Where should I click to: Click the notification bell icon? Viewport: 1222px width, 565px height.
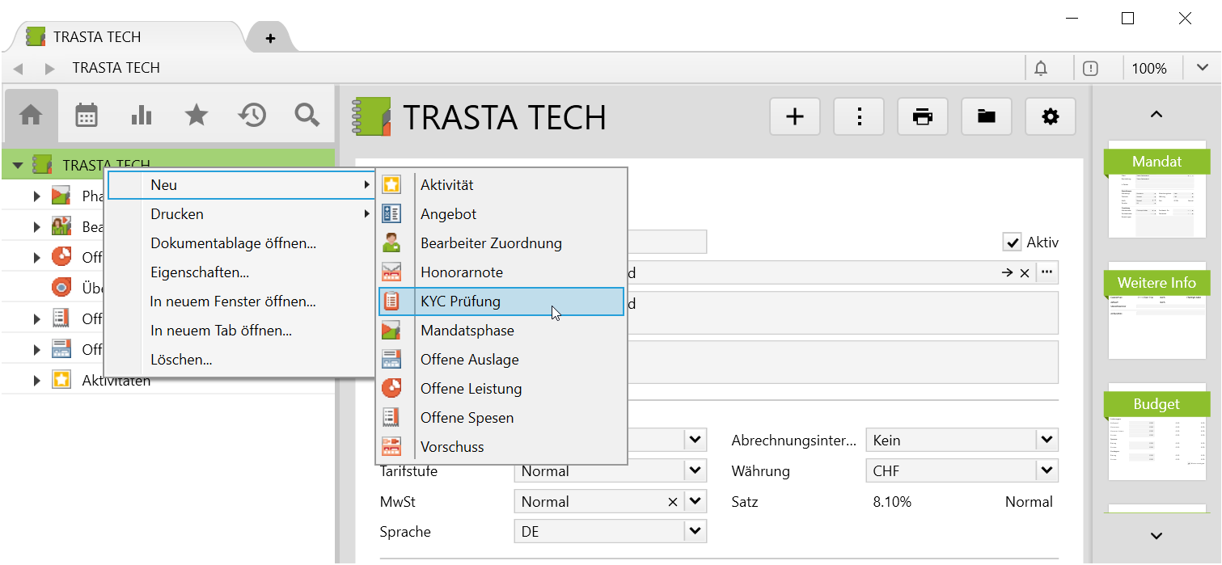tap(1041, 69)
